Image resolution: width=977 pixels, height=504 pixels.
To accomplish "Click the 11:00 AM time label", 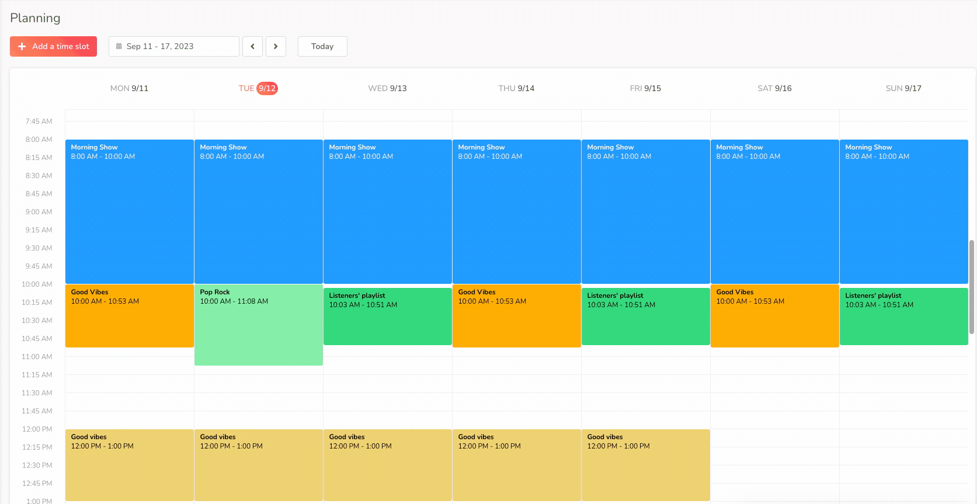I will pos(37,357).
